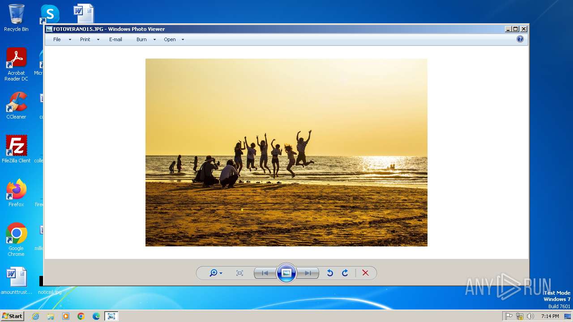
Task: Open the File menu
Action: pos(57,39)
